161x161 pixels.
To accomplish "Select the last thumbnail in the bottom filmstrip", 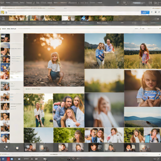I will [145, 147].
